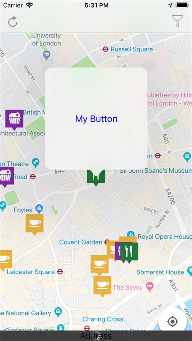Tap the refresh icon in toolbar
The height and width of the screenshot is (341, 192).
[x=13, y=21]
